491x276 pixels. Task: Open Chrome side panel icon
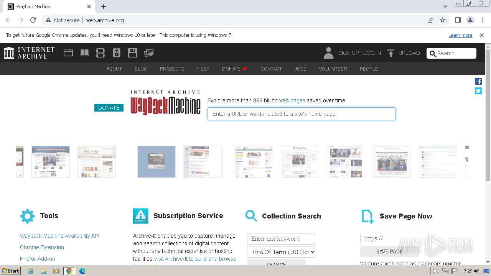458,20
